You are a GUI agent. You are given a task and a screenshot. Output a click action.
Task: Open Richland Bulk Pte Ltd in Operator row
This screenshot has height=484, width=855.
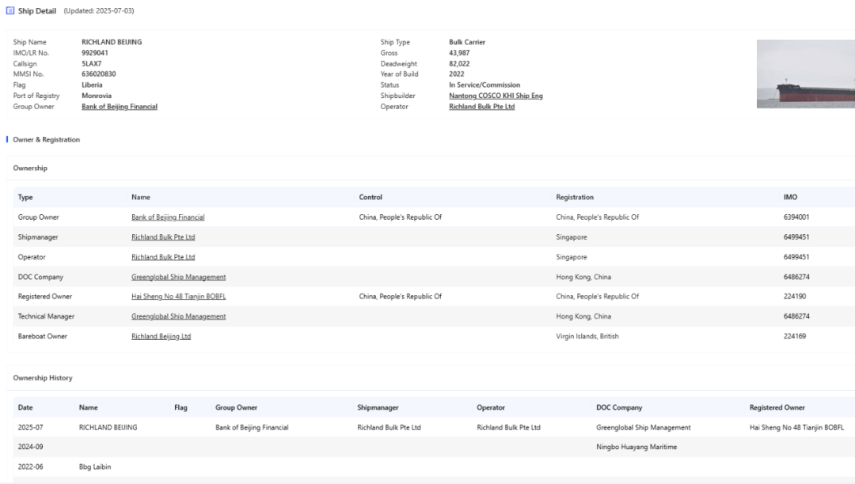click(x=163, y=257)
